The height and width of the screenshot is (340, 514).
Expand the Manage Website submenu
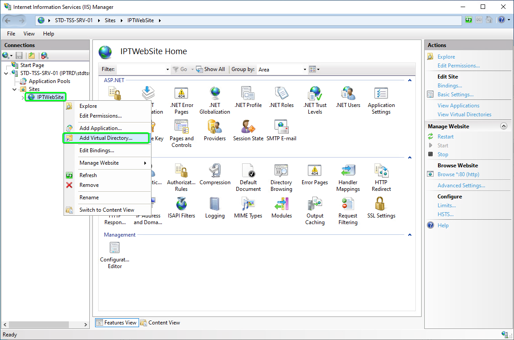pyautogui.click(x=107, y=163)
